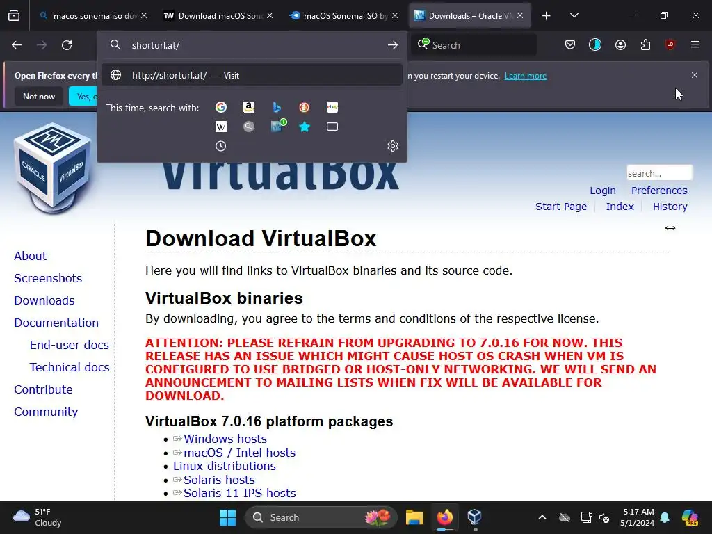The height and width of the screenshot is (534, 712).
Task: Search this time with Wikipedia
Action: (221, 127)
